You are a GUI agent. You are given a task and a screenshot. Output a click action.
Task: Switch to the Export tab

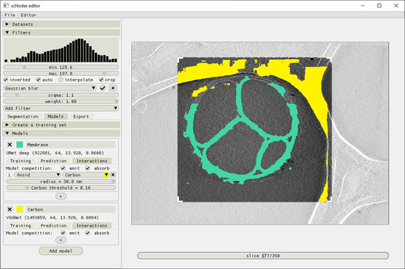(x=81, y=116)
